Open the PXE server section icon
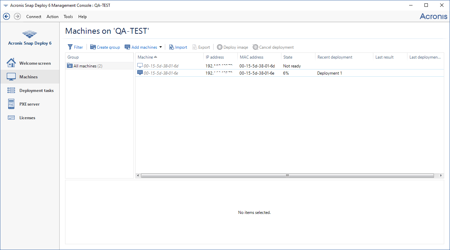450x250 pixels. (11, 104)
